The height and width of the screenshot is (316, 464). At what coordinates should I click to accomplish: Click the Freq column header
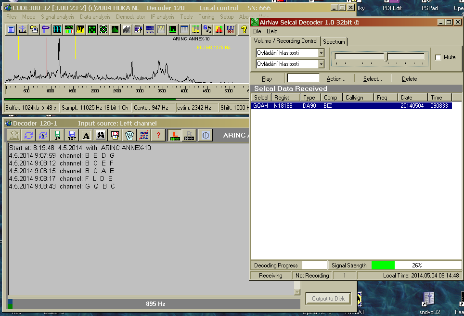(x=386, y=98)
